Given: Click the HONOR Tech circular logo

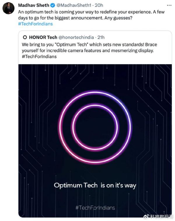Looking at the screenshot, I should tap(24, 37).
